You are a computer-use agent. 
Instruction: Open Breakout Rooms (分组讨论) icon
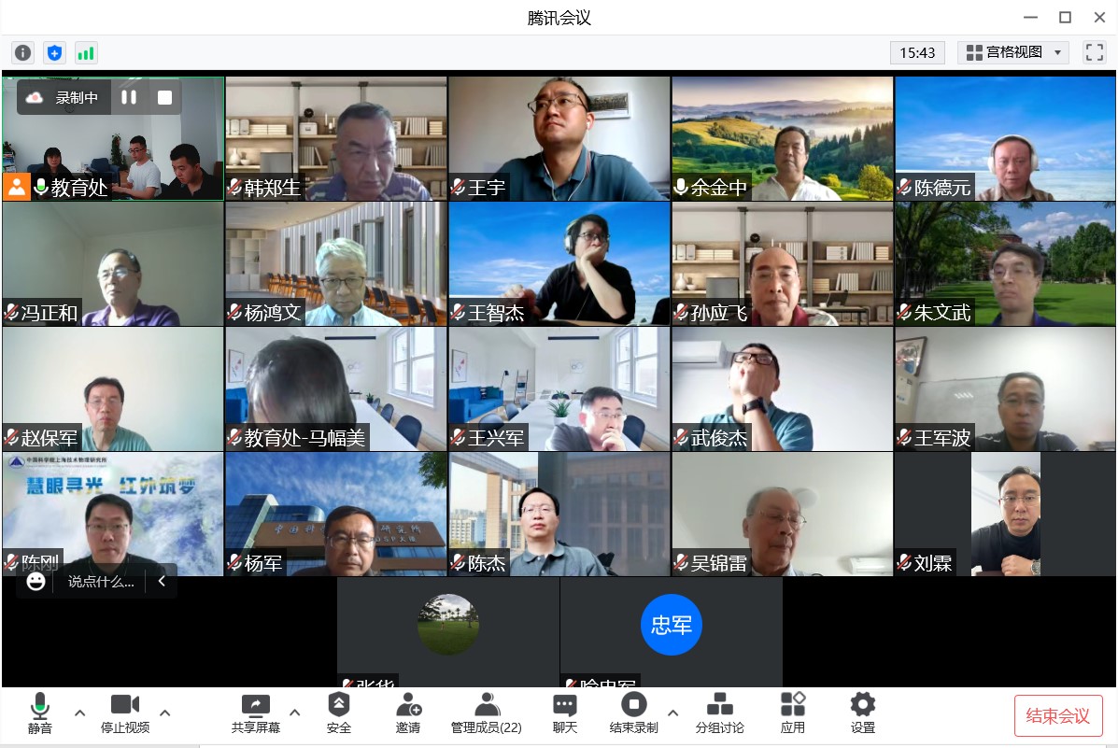[x=719, y=713]
